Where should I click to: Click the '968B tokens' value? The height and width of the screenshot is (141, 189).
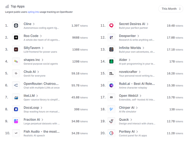80,38
